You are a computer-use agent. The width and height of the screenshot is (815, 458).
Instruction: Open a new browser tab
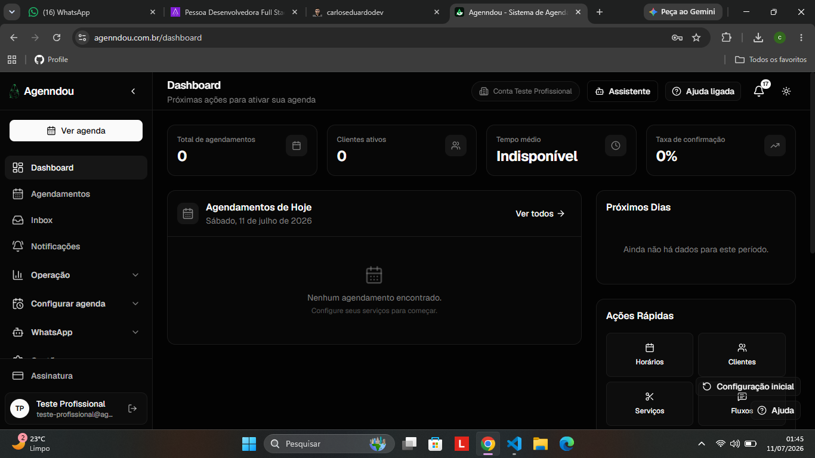(x=600, y=12)
